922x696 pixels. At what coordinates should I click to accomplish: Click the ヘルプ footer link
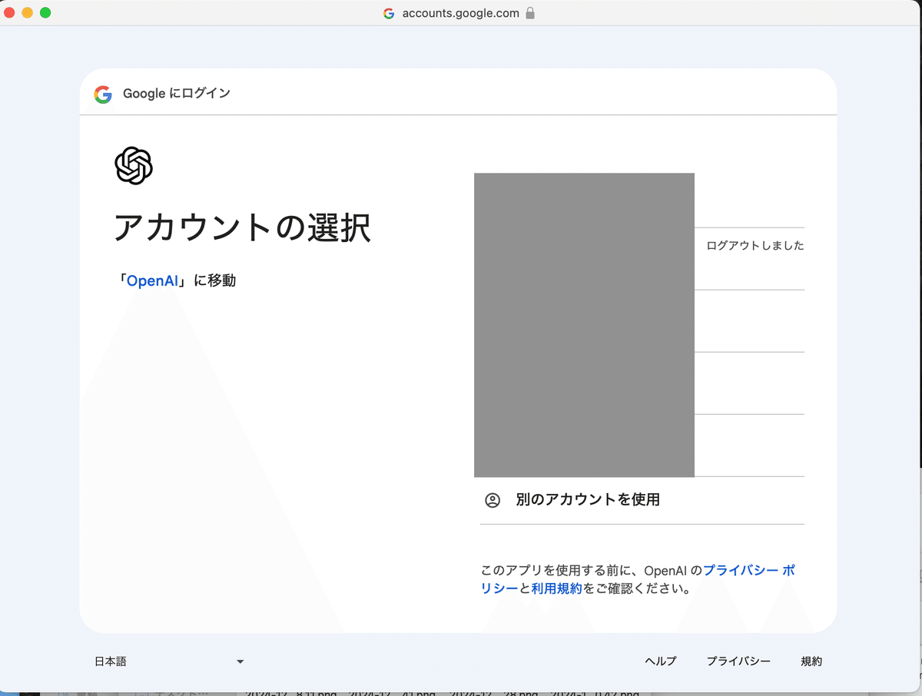pos(661,661)
